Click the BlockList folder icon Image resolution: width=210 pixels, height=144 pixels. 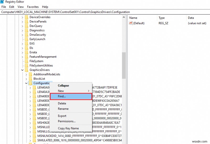click(30, 79)
